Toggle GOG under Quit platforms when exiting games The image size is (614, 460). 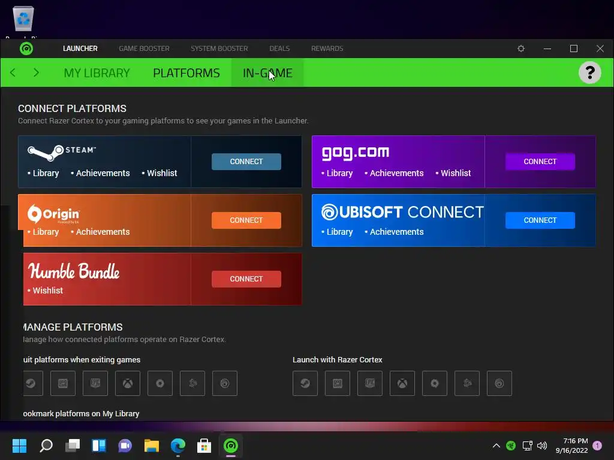pos(63,383)
